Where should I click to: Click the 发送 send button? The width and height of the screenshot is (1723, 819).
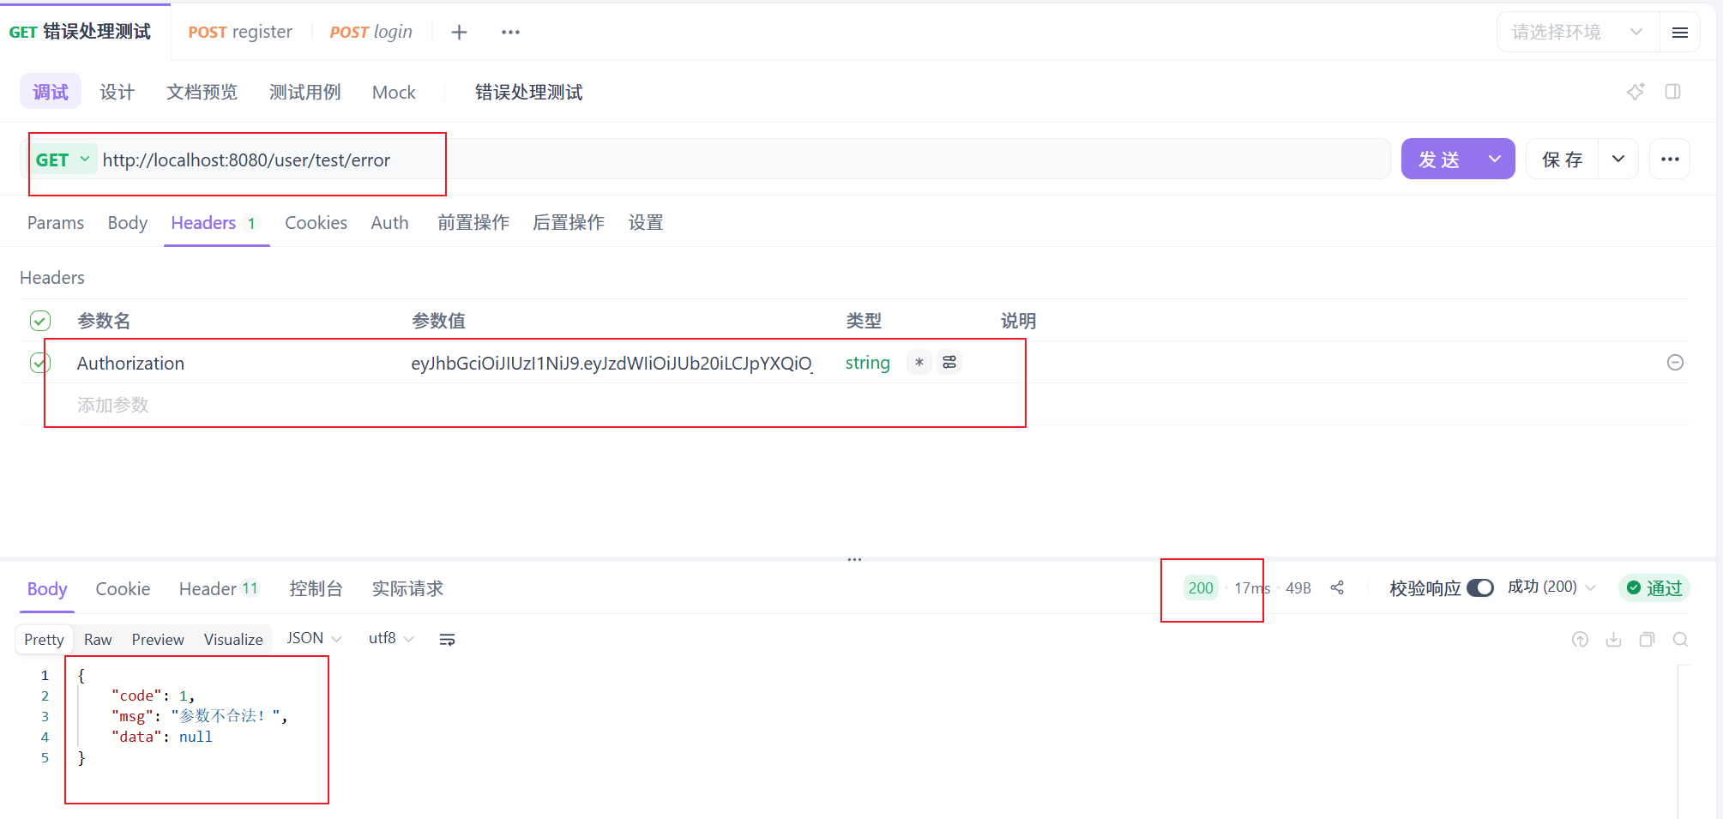point(1439,160)
